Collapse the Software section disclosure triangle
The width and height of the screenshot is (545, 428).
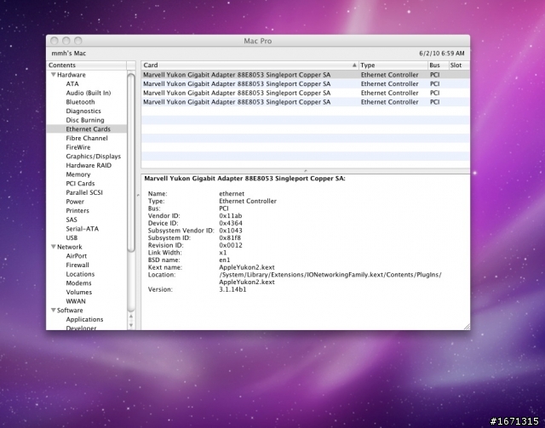(x=54, y=311)
